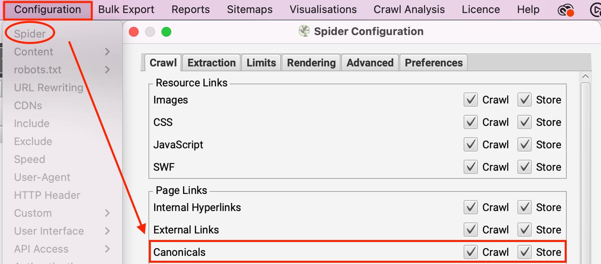Open the Bulk Export menu
The width and height of the screenshot is (601, 264).
coord(126,9)
